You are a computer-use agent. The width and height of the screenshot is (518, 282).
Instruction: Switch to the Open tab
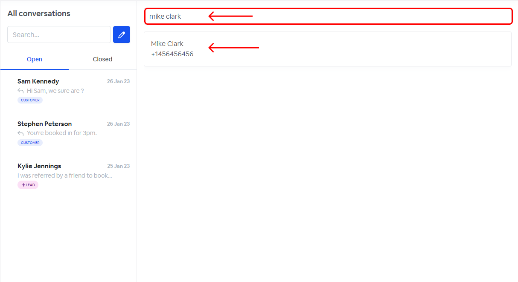point(35,59)
